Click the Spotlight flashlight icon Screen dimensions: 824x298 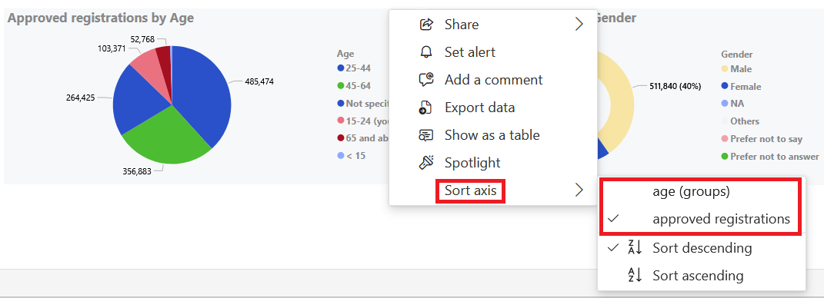click(x=425, y=163)
